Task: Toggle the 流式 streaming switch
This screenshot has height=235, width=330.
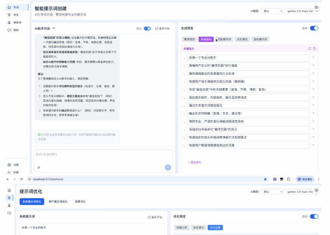Action: point(147,28)
